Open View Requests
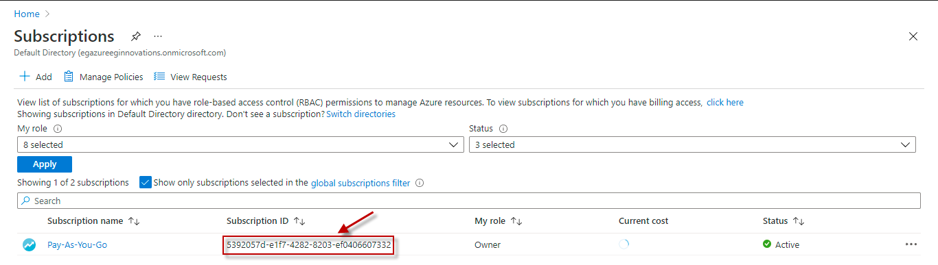 tap(190, 77)
